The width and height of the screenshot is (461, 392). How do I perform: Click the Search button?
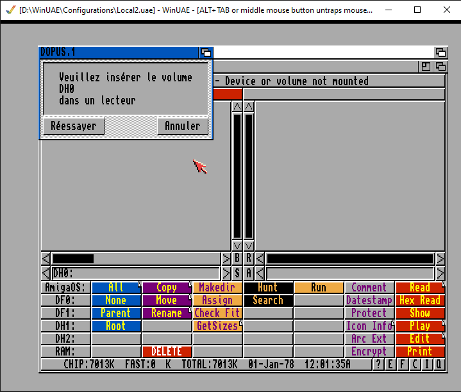(268, 300)
